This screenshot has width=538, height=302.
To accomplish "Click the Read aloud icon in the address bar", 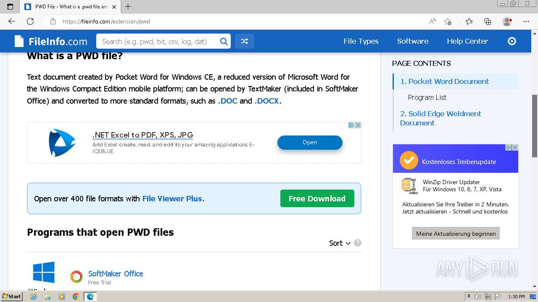I will [433, 21].
